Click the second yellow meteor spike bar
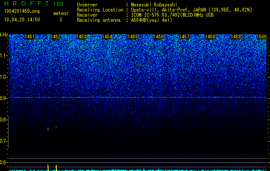The image size is (270, 171). (56, 168)
